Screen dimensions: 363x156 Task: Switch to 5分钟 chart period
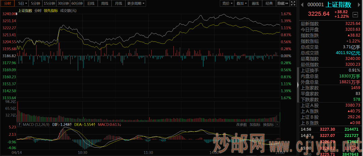click(x=36, y=3)
